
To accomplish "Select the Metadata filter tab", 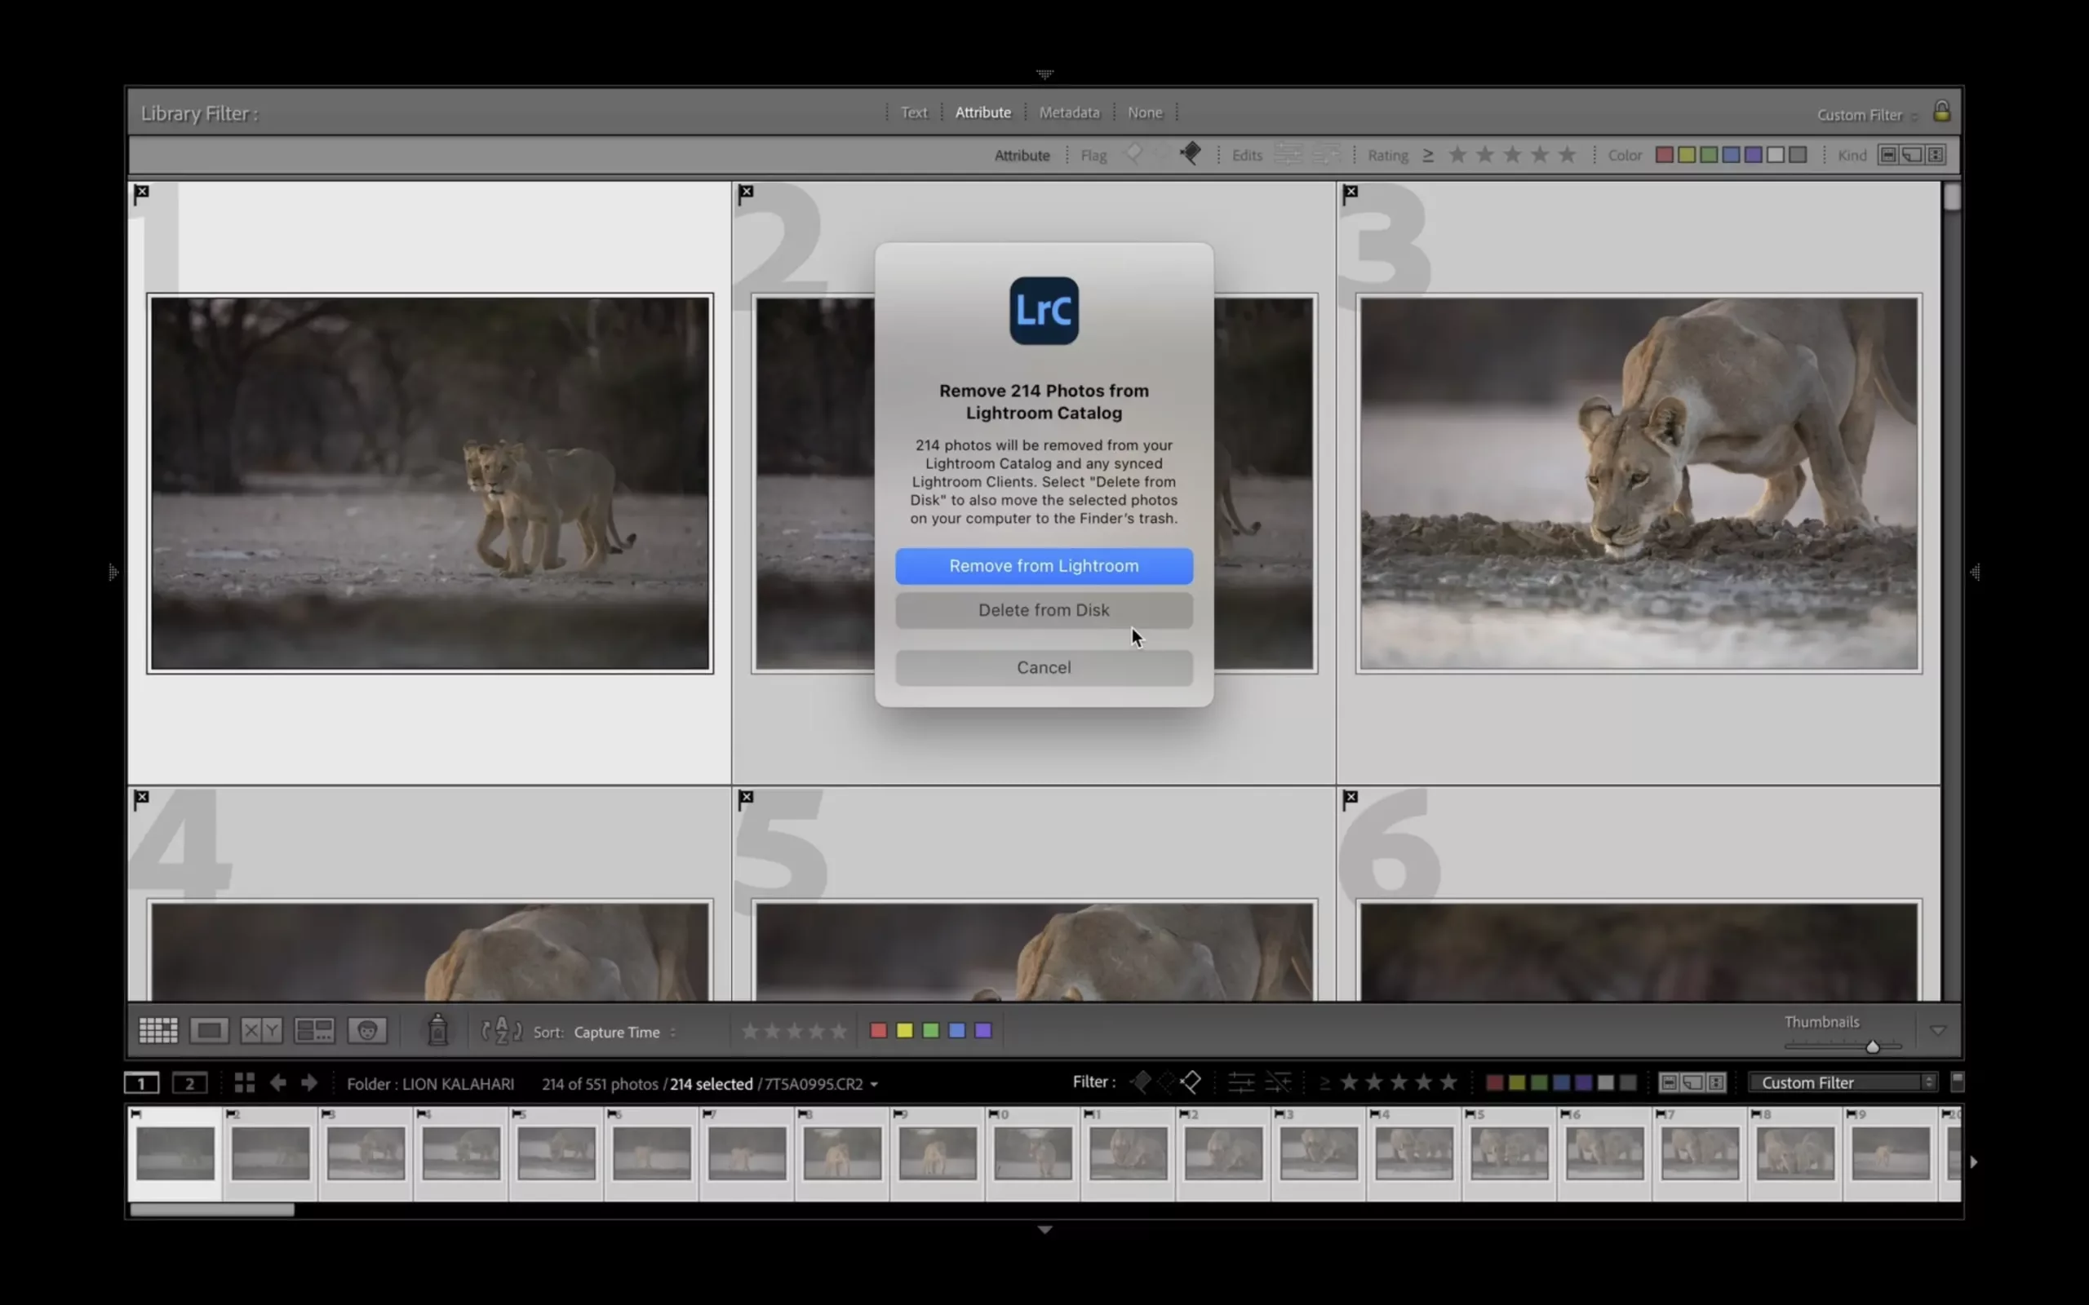I will pos(1070,113).
